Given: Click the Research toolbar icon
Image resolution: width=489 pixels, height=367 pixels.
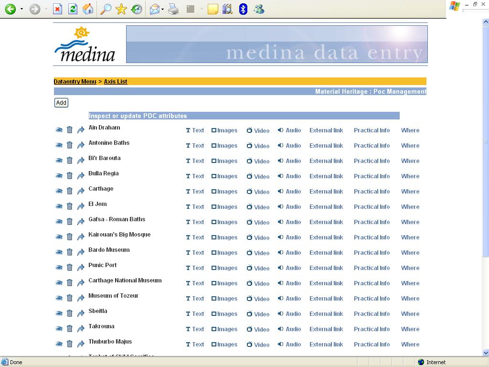Looking at the screenshot, I should pos(228,9).
